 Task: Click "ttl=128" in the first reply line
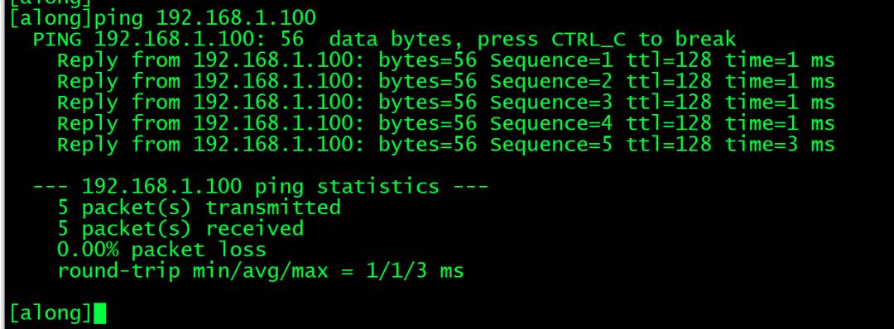pos(669,60)
